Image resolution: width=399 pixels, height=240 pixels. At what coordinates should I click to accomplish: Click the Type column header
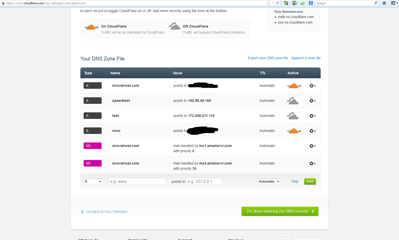[88, 73]
